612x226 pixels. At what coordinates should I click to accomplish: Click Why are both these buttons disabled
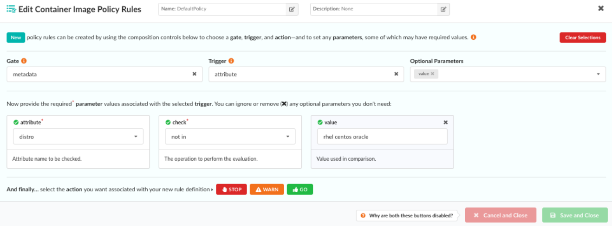coord(407,215)
